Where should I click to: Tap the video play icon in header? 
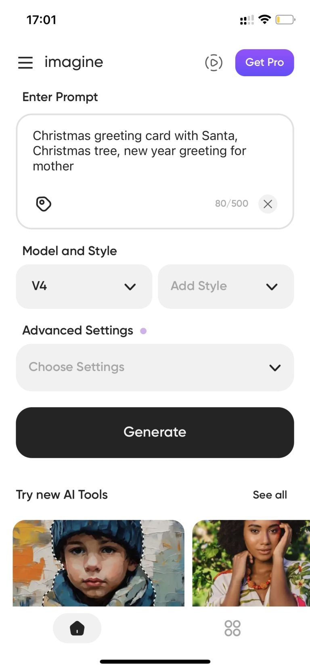[x=214, y=62]
